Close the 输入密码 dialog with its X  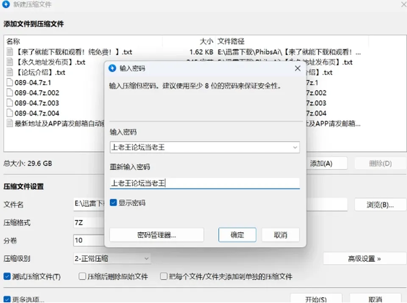tap(298, 68)
